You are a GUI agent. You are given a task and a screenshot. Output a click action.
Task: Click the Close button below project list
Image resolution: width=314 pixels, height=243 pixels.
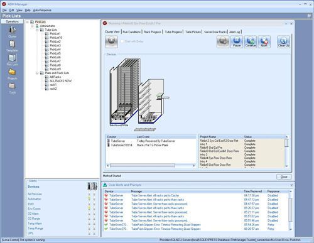[284, 177]
